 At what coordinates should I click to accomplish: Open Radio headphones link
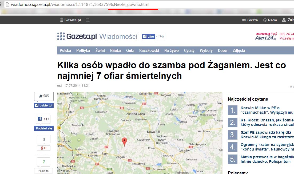point(265,20)
